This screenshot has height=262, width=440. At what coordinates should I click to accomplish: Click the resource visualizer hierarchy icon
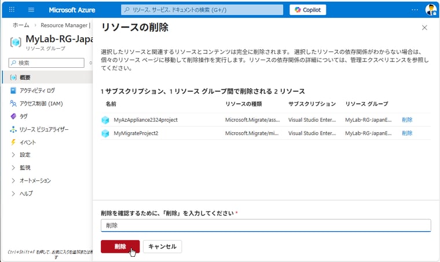[13, 129]
